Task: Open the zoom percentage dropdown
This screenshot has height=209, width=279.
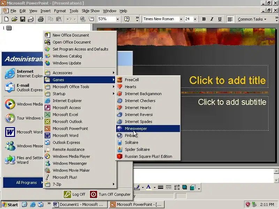Action: click(x=118, y=19)
